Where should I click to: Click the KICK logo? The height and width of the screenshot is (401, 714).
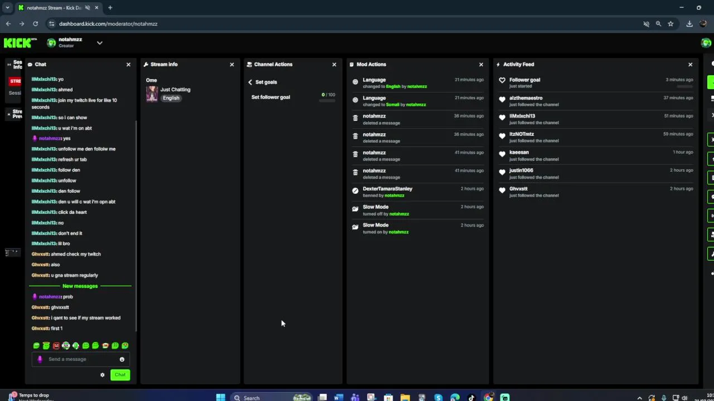click(x=20, y=43)
